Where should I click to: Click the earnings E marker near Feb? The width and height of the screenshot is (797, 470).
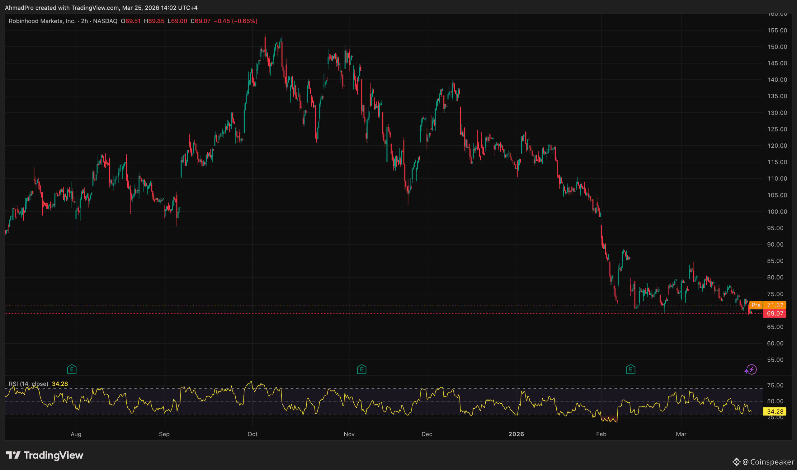click(x=630, y=369)
